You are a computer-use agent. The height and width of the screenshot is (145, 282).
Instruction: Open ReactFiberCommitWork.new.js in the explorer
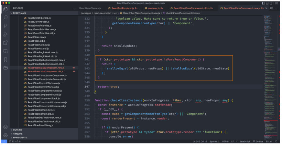(43, 83)
